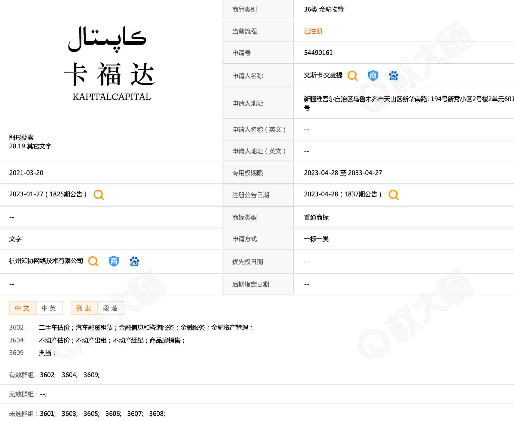Viewport: 514px width, 421px height.
Task: Click application number 54490161
Action: (318, 53)
